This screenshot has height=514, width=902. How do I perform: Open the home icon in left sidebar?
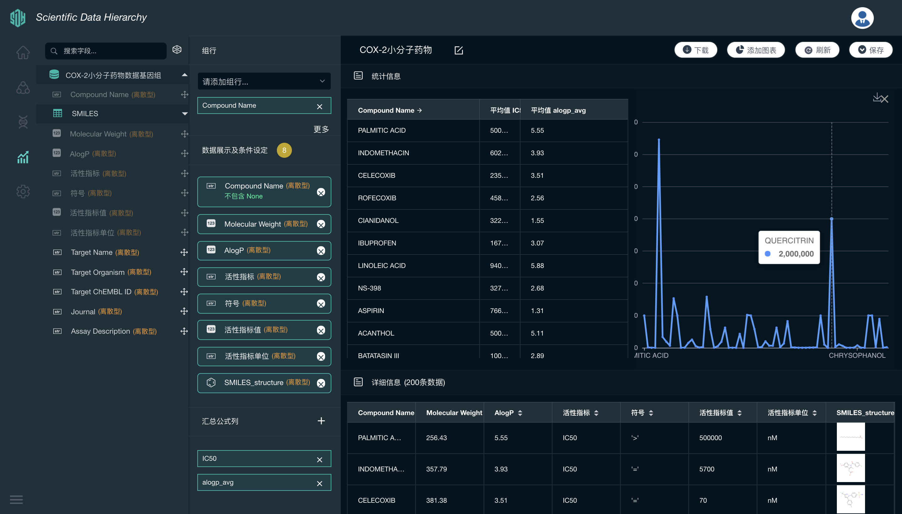coord(23,52)
